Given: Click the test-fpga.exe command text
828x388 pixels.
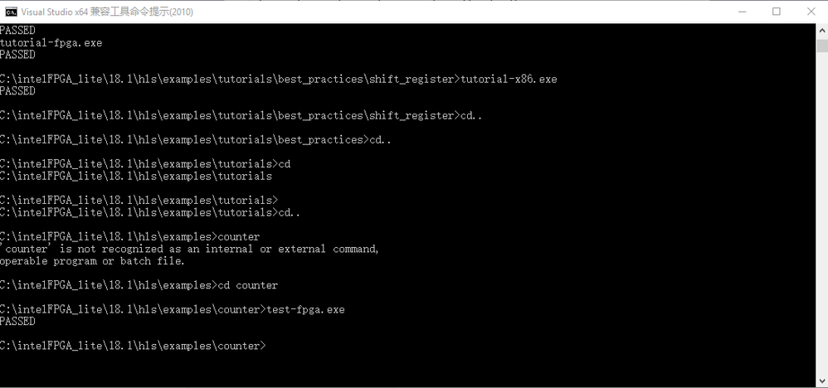Looking at the screenshot, I should 304,309.
